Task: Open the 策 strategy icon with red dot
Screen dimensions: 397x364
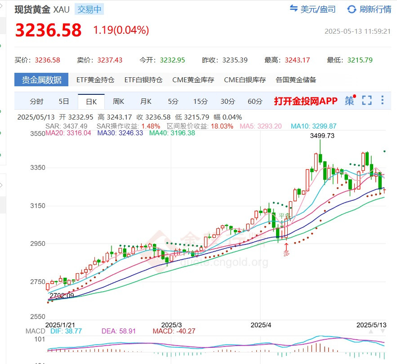Action: [x=349, y=101]
